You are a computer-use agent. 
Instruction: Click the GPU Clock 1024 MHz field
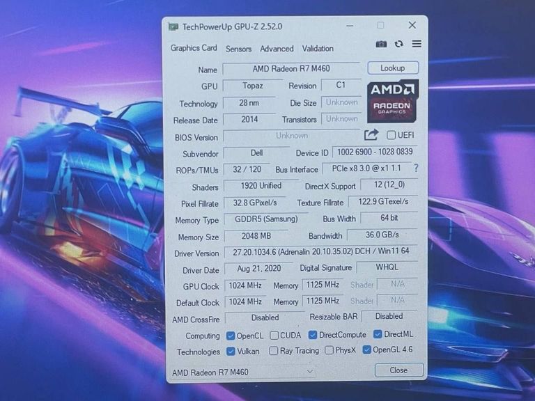tap(245, 285)
